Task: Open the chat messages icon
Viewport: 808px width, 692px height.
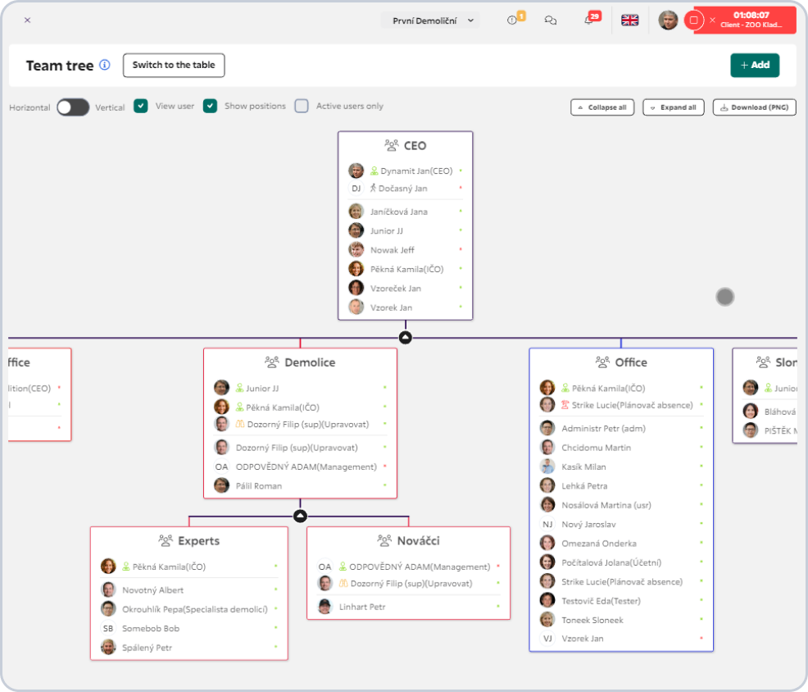Action: pos(551,20)
